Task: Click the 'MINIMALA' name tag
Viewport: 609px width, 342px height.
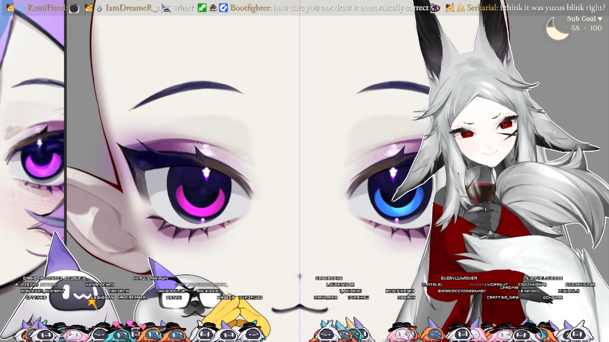Action: click(x=568, y=291)
